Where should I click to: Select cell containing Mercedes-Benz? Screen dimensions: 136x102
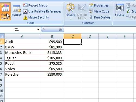[x=22, y=52]
